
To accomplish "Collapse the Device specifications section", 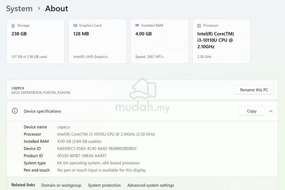I will (271, 111).
